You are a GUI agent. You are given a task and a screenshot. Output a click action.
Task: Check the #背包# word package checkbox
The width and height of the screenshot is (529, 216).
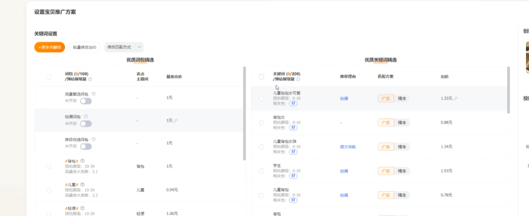[x=49, y=166]
